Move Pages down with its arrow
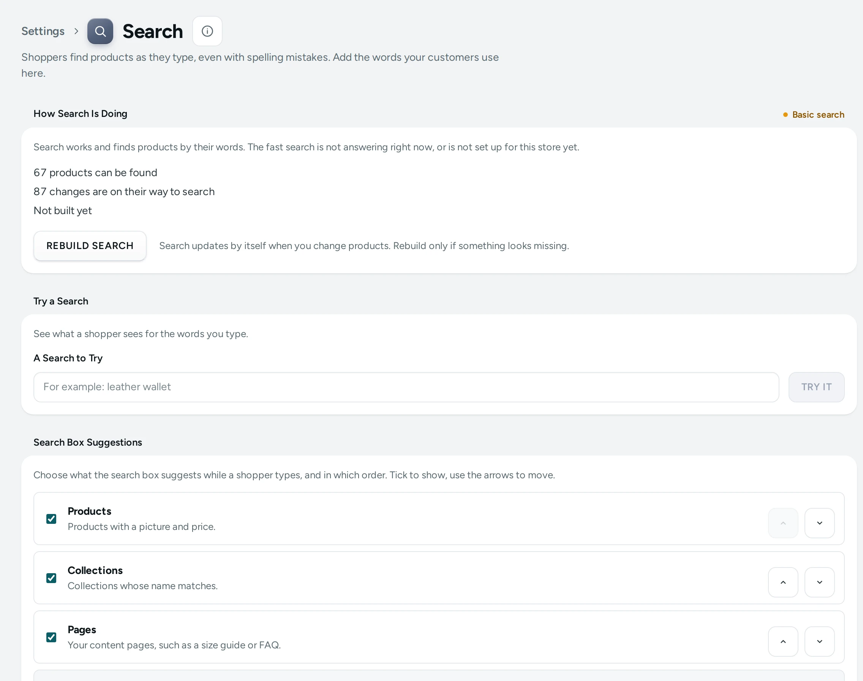 [820, 641]
